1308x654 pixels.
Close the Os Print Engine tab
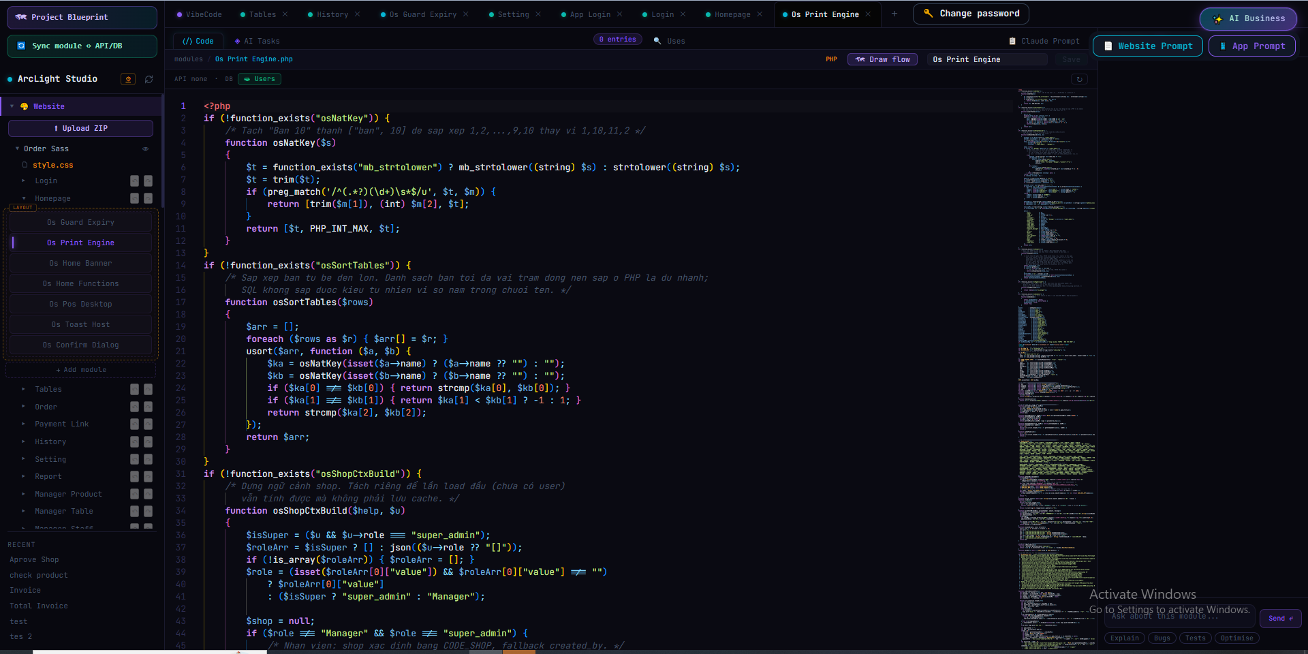(868, 14)
